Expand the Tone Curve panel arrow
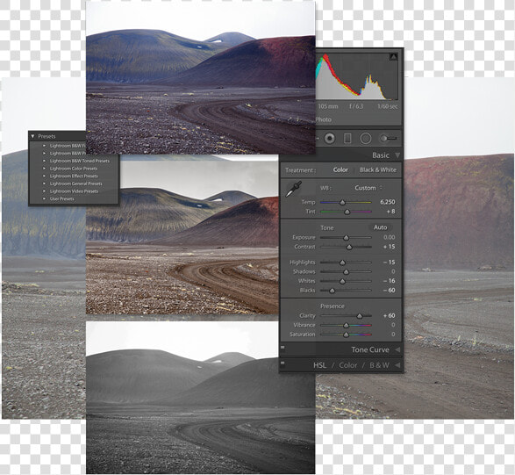The height and width of the screenshot is (475, 515). [397, 349]
